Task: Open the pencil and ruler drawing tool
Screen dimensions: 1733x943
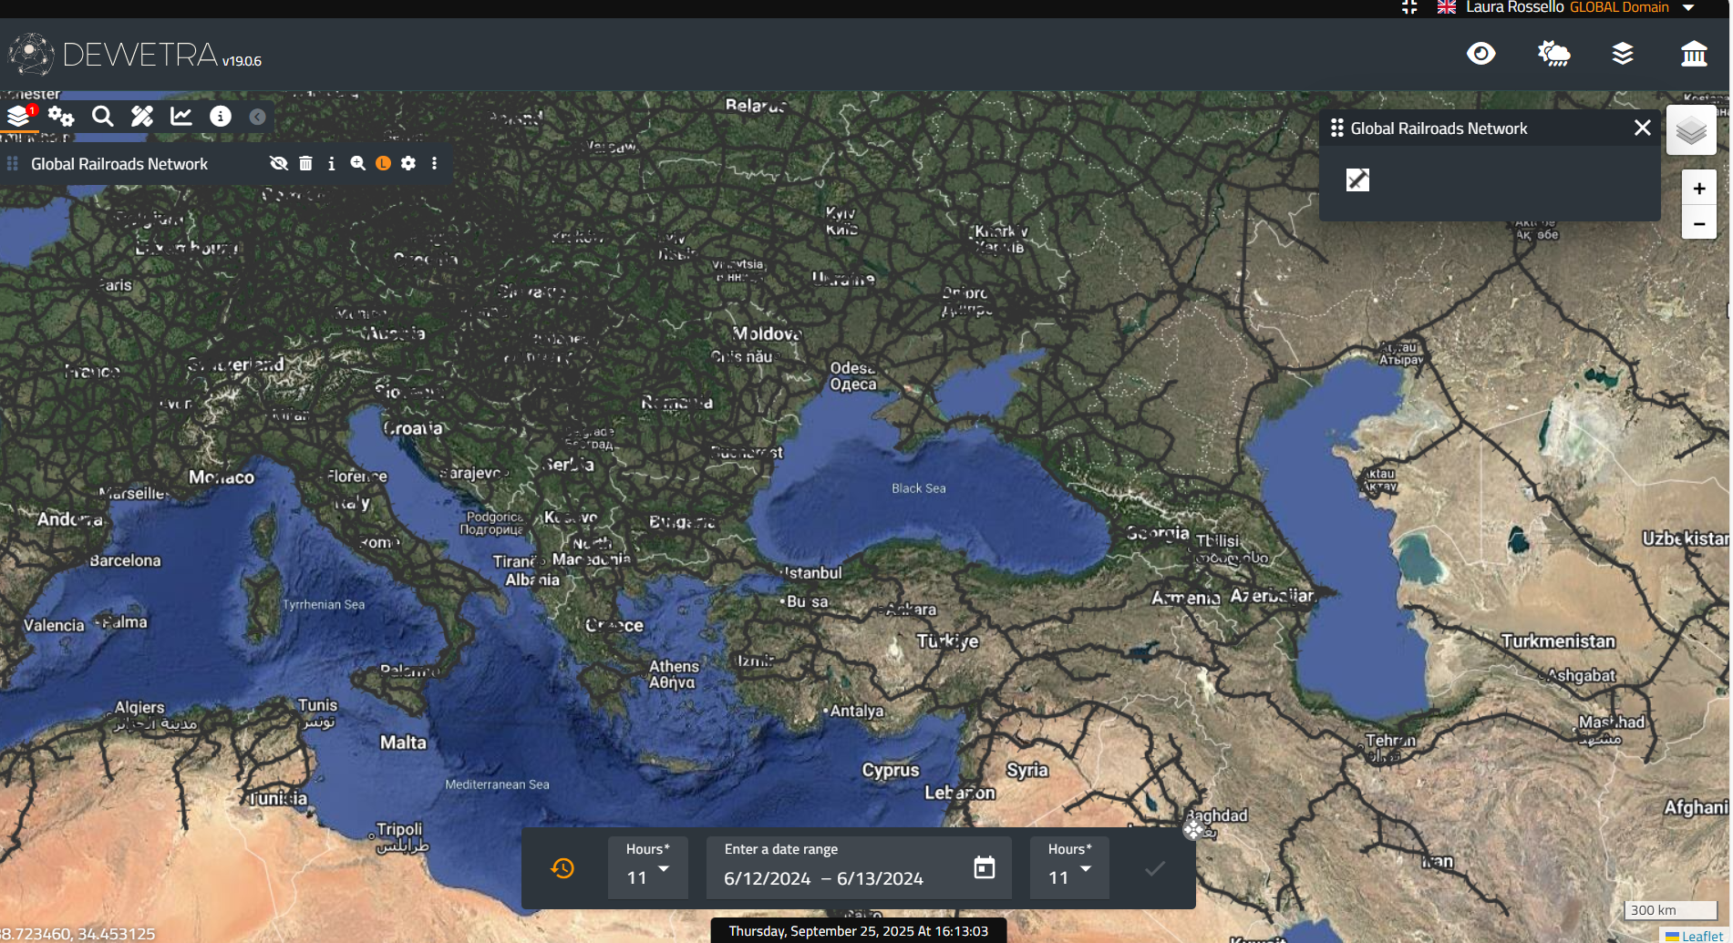Action: click(142, 117)
